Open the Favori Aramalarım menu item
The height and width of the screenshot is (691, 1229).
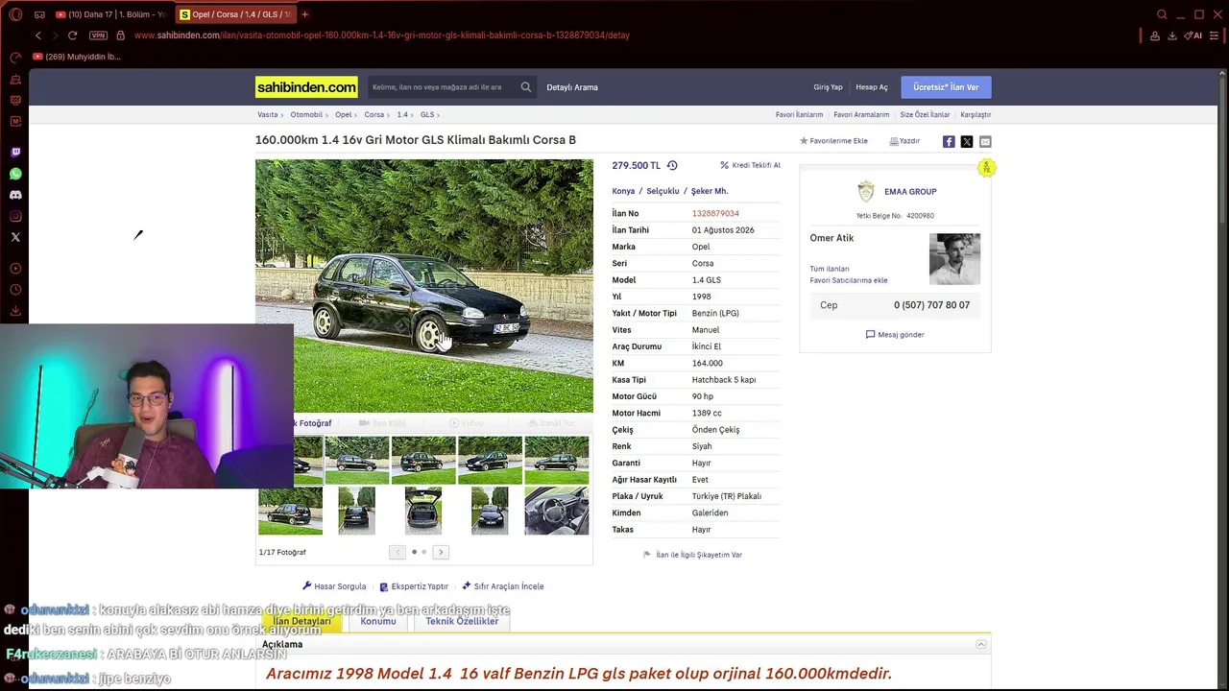tap(861, 115)
